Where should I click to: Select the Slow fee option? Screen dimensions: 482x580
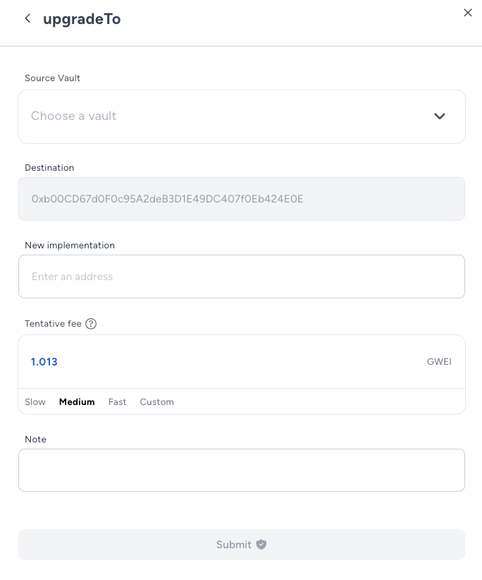click(35, 401)
